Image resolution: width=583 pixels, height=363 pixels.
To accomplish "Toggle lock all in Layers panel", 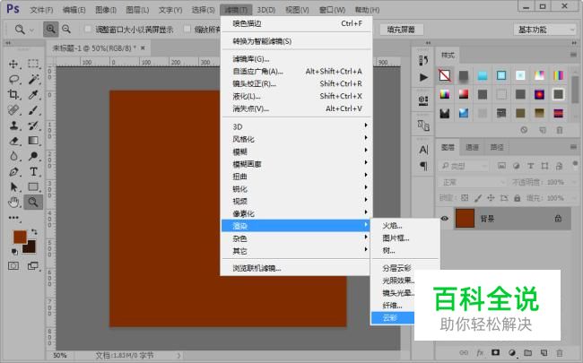I will [518, 198].
